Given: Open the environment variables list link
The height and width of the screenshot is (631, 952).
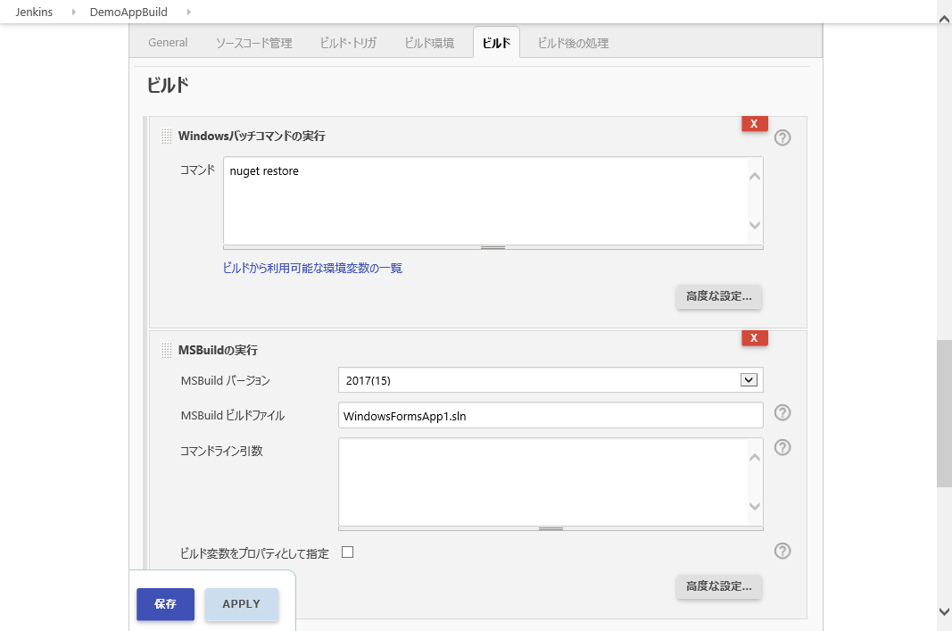Looking at the screenshot, I should 312,268.
